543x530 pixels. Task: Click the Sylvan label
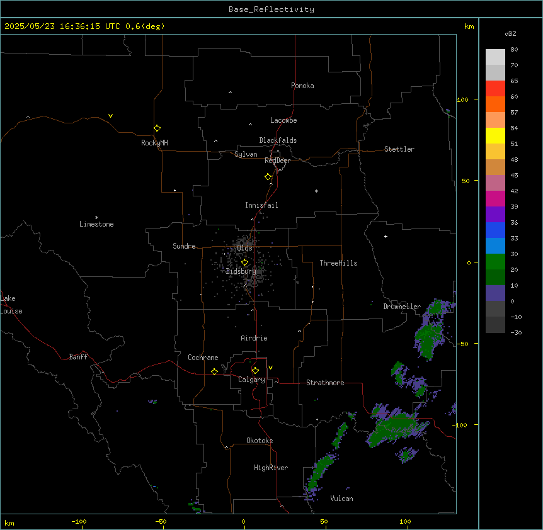coord(246,154)
